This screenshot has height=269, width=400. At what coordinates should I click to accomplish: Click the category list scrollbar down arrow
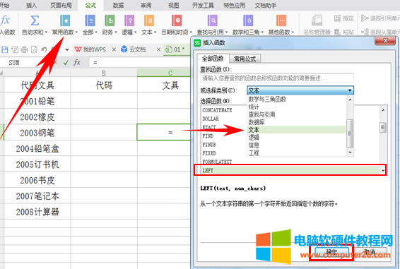tap(350, 153)
